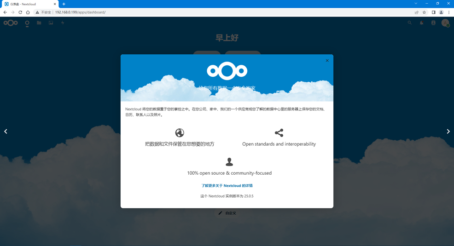Open the notifications bell
The height and width of the screenshot is (246, 454).
click(422, 23)
